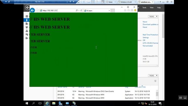The height and width of the screenshot is (106, 188).
Task: Show hidden system tray icons chevron
Action: click(139, 103)
